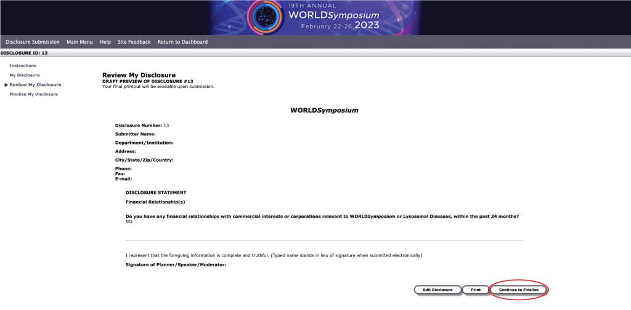Screen dimensions: 631x310
Task: Open My Disclosure sidebar step
Action: pos(25,75)
